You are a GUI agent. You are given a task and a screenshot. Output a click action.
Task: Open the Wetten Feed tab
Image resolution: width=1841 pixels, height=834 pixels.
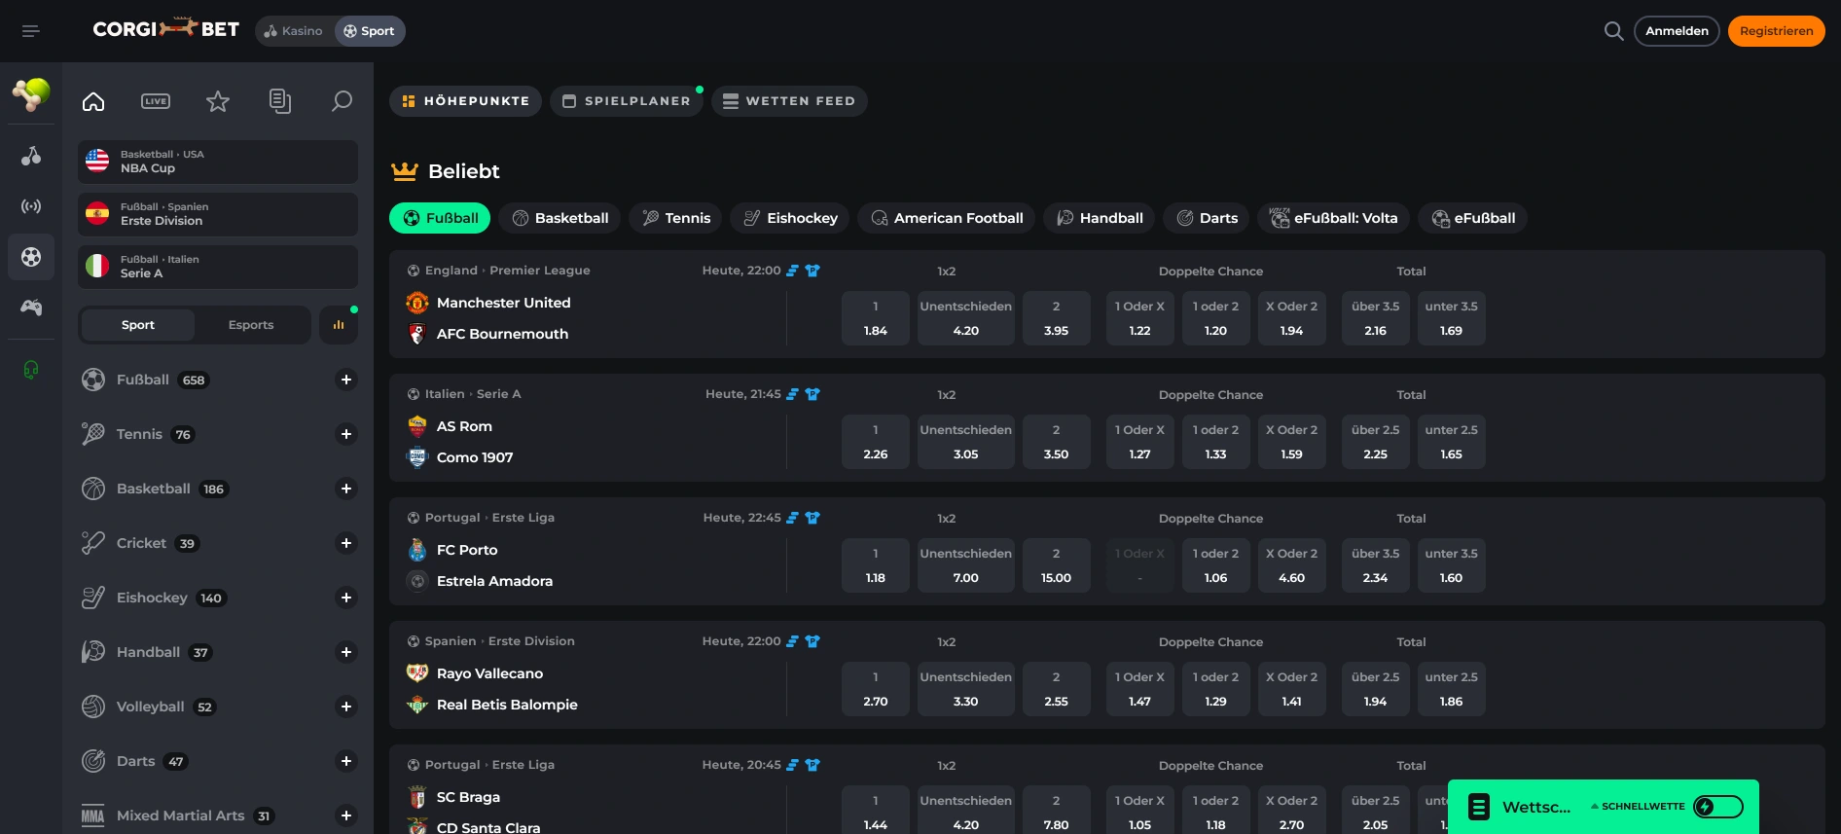click(789, 101)
